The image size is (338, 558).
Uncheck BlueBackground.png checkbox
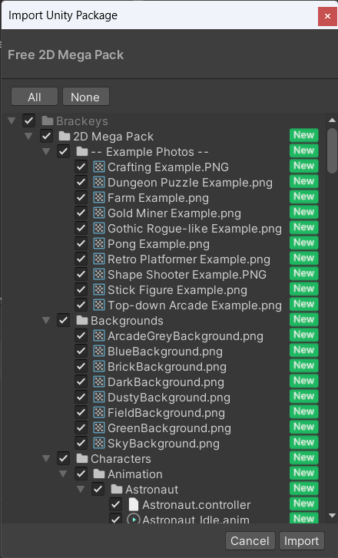pyautogui.click(x=81, y=351)
